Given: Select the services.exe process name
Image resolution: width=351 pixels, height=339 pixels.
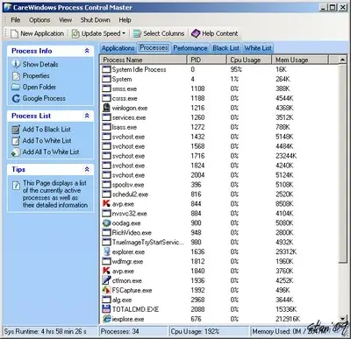Looking at the screenshot, I should pos(129,117).
